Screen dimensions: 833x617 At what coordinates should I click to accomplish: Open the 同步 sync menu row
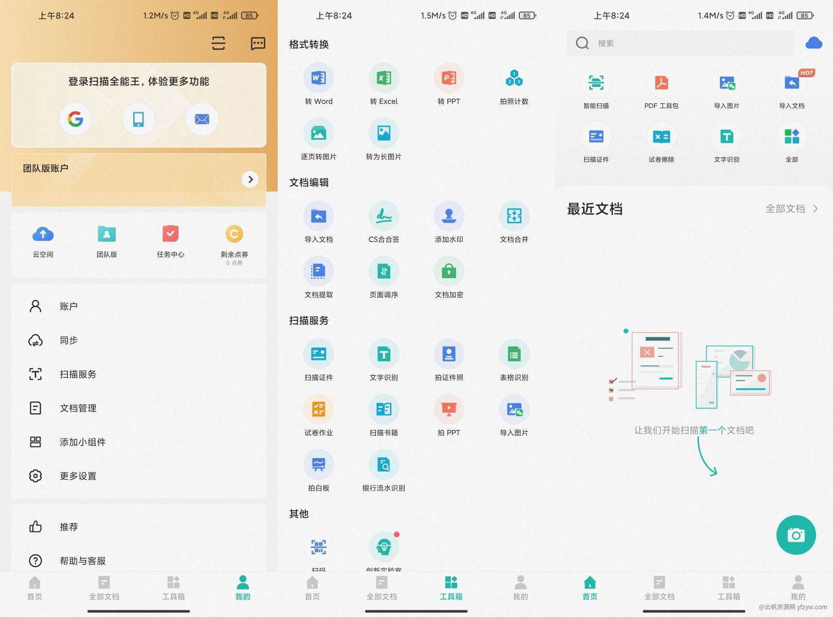click(139, 340)
